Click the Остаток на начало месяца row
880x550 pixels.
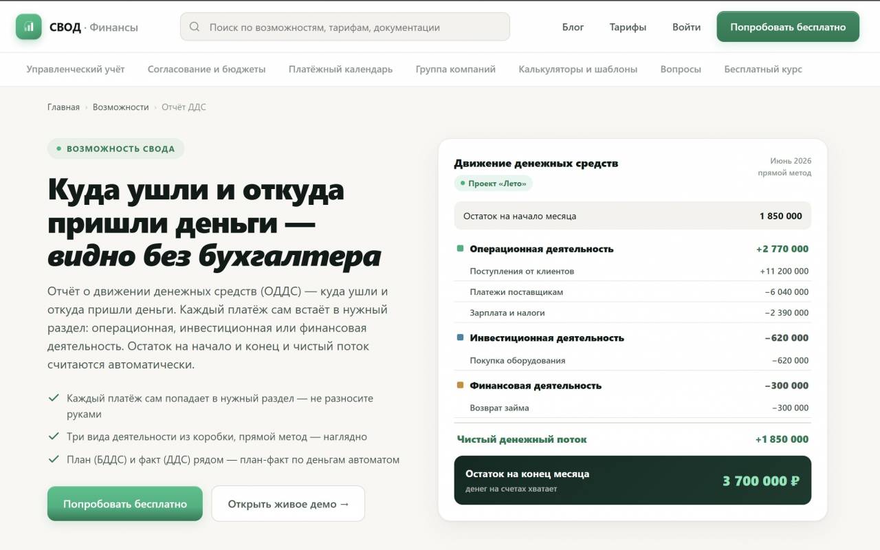(632, 216)
